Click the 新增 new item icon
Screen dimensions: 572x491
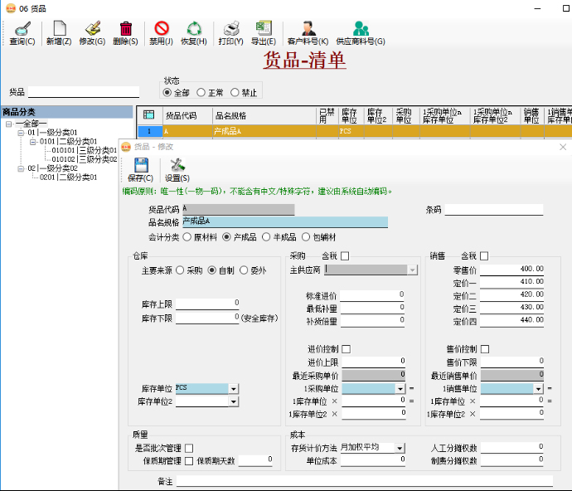point(59,30)
